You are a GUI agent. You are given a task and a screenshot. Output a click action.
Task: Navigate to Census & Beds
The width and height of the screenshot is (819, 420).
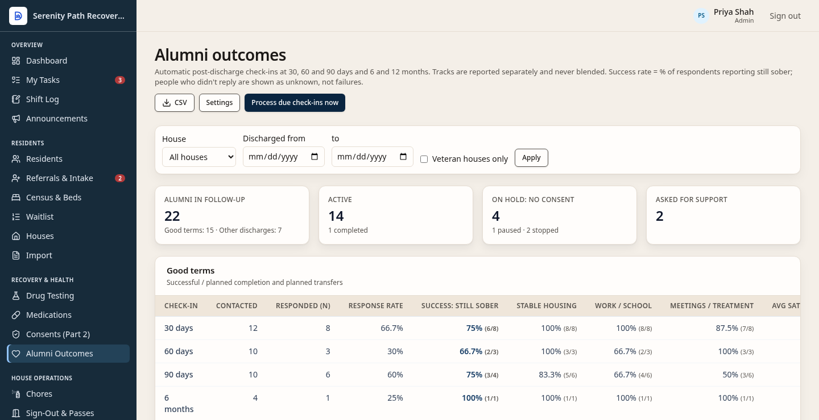68,198
